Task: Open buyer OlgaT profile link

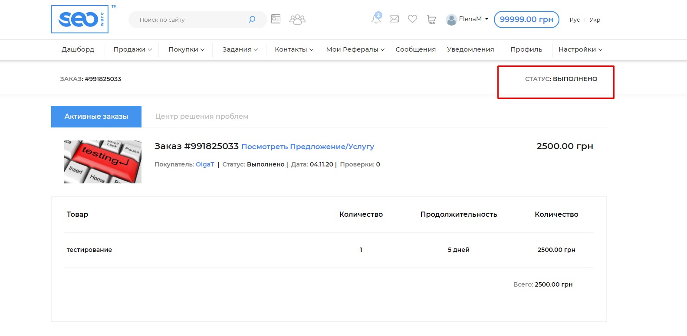Action: click(x=205, y=164)
